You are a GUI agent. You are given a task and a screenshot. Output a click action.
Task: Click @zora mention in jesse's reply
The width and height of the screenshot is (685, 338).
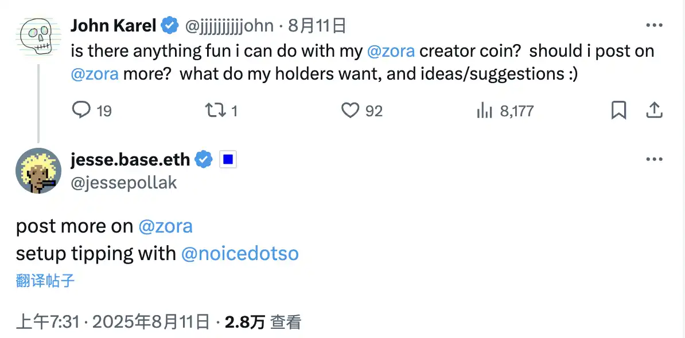pos(165,226)
